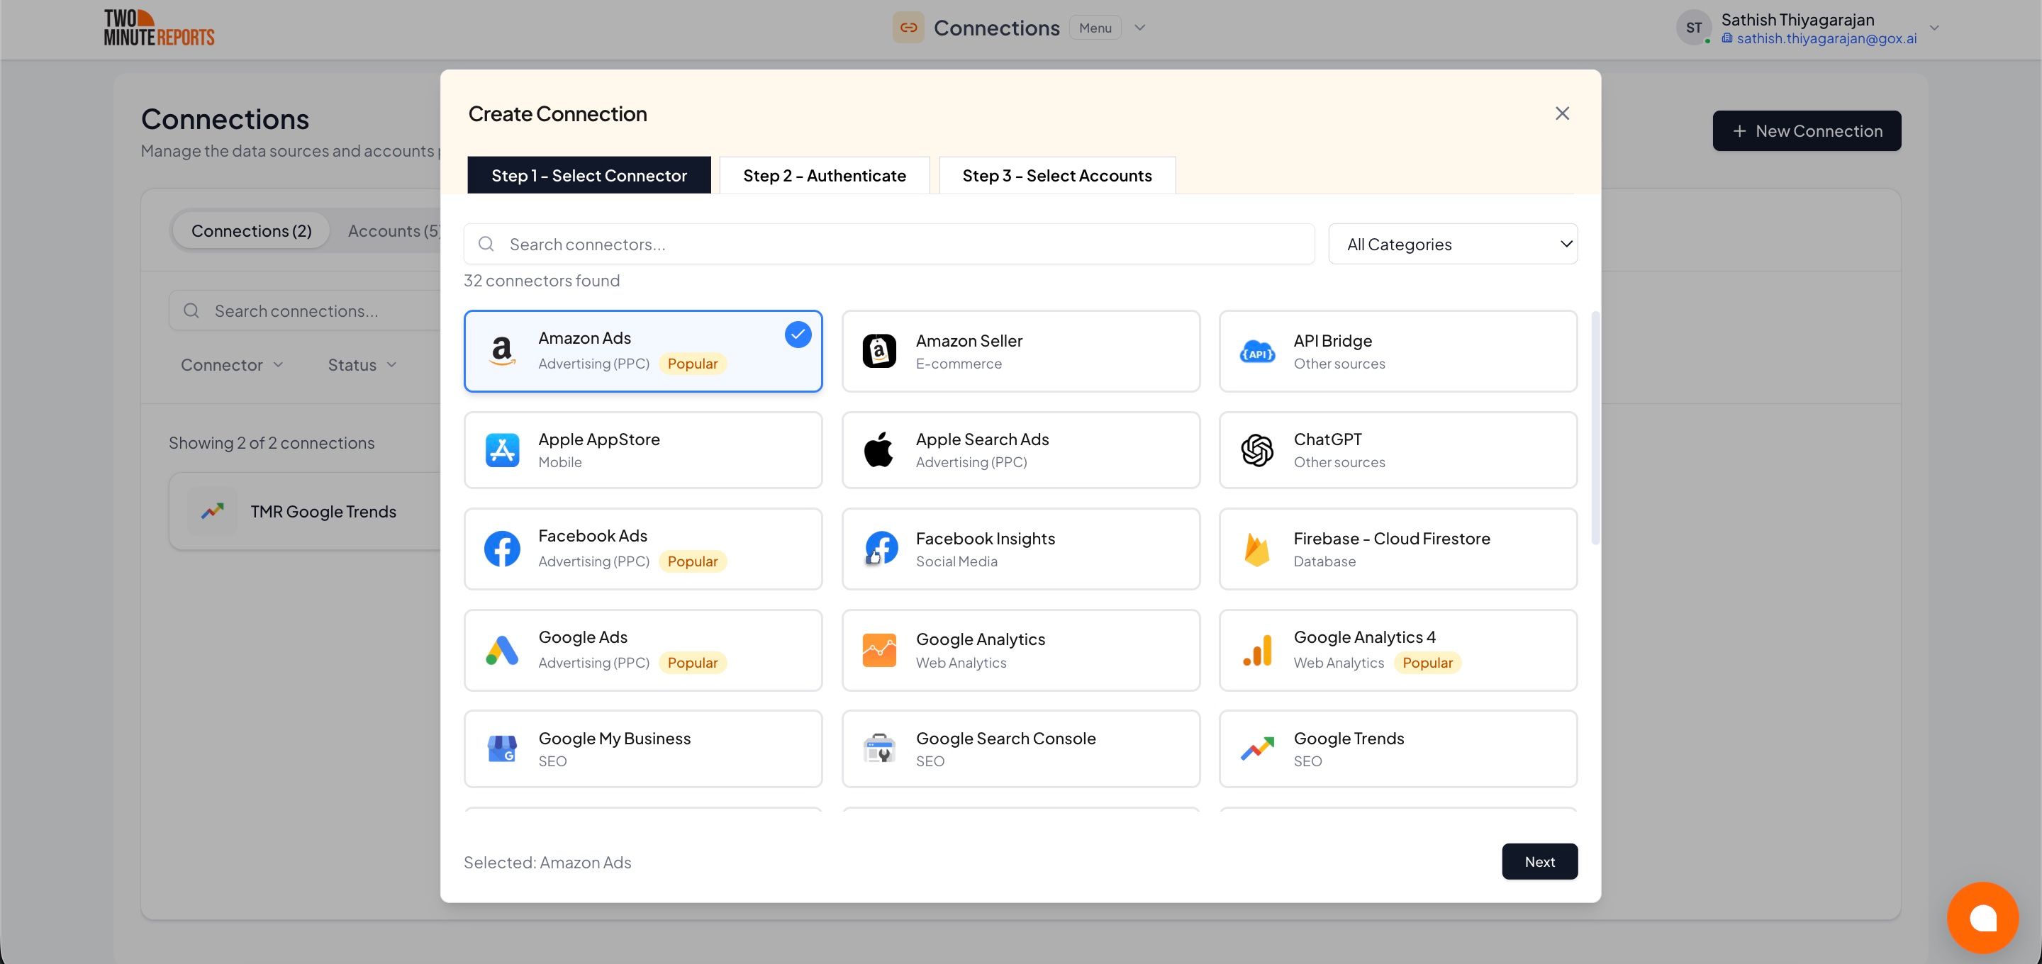
Task: Expand the Connector filter dropdown
Action: (x=231, y=364)
